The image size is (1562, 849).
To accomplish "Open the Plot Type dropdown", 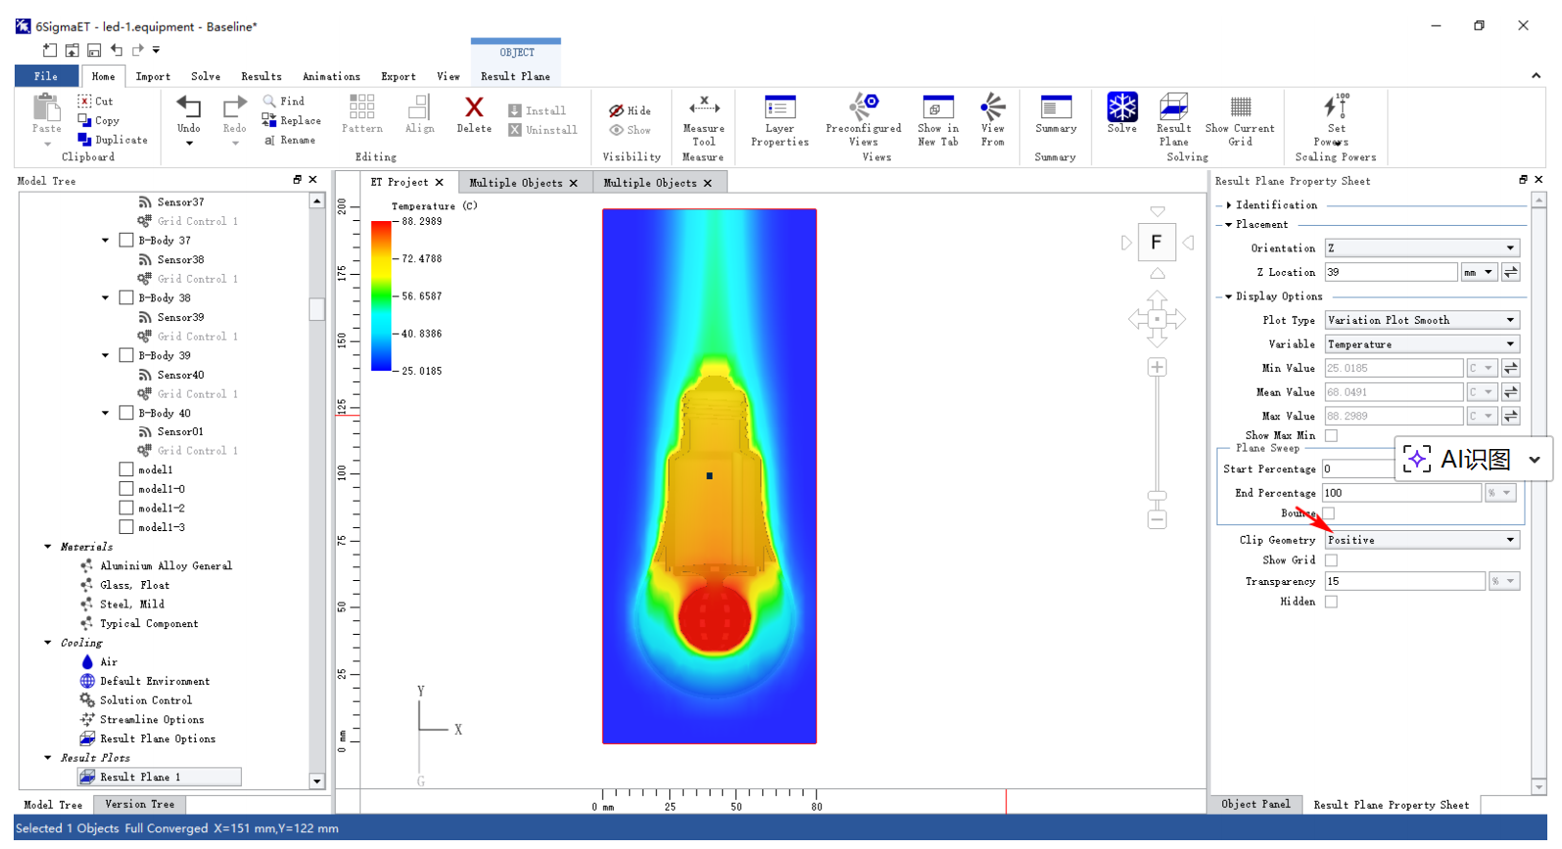I will tap(1421, 320).
